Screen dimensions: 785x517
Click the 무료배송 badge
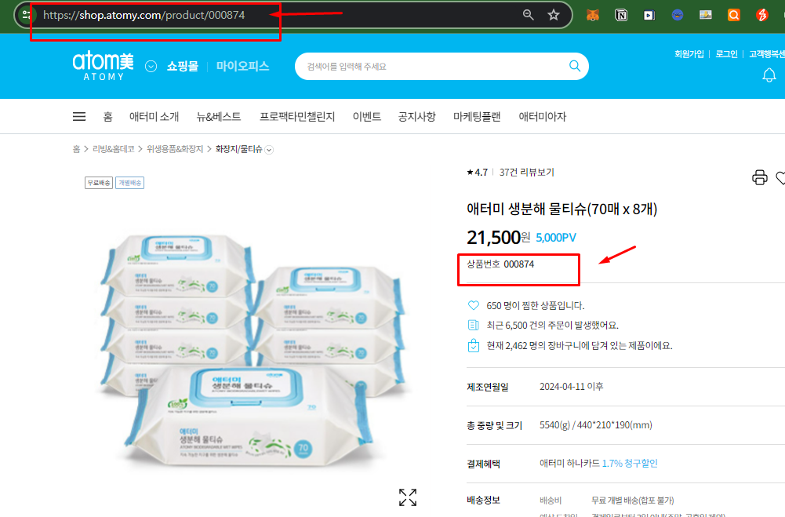99,183
